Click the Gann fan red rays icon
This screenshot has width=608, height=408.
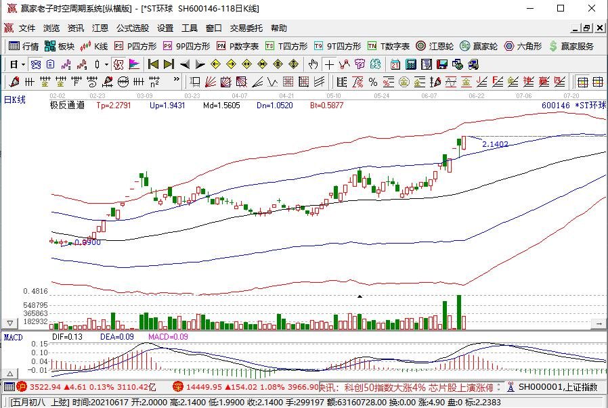(211, 82)
